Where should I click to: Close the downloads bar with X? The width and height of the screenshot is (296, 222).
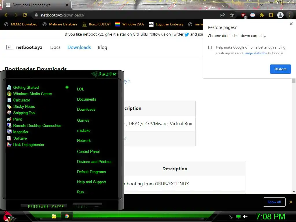291,202
